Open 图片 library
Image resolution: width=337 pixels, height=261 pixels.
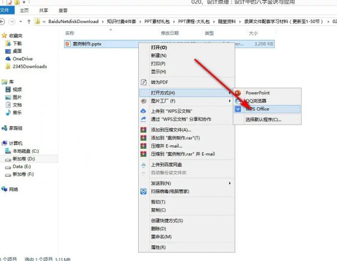coord(17,97)
